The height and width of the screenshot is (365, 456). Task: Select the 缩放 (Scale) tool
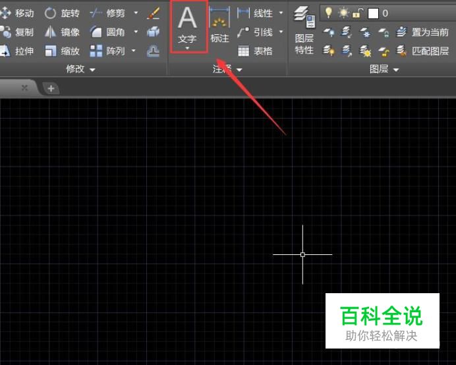pos(62,51)
